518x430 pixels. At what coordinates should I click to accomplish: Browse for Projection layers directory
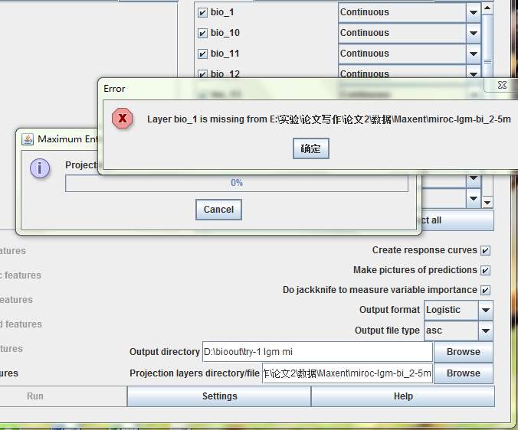point(463,373)
